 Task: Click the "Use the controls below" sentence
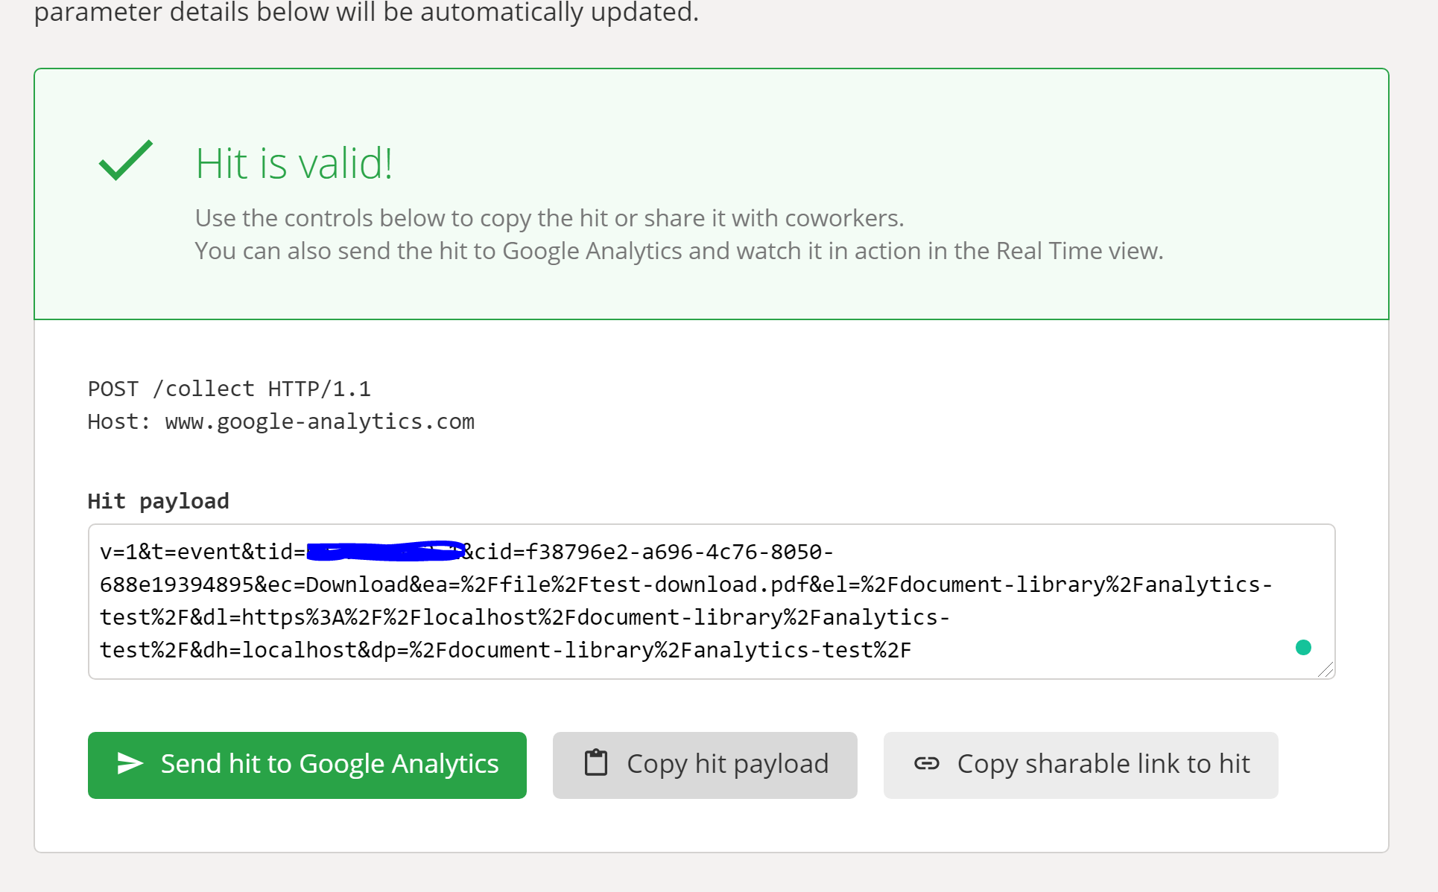[549, 218]
